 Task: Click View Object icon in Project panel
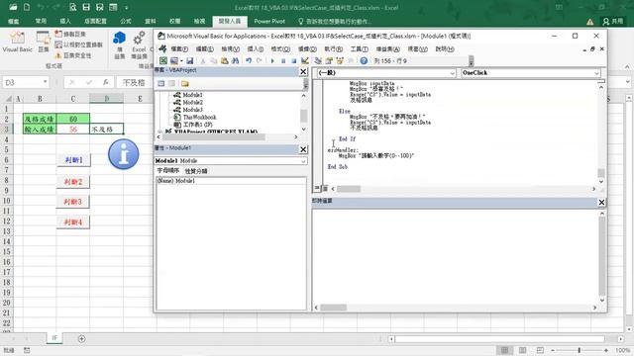[171, 83]
